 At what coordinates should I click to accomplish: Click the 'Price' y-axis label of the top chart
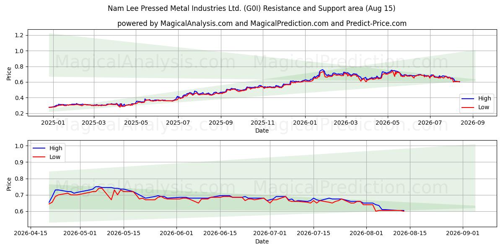point(9,73)
